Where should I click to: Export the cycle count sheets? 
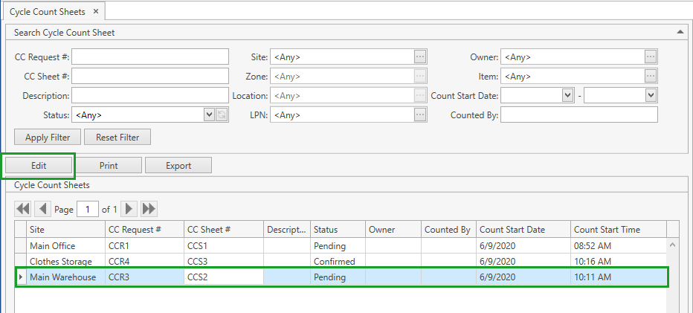[178, 166]
